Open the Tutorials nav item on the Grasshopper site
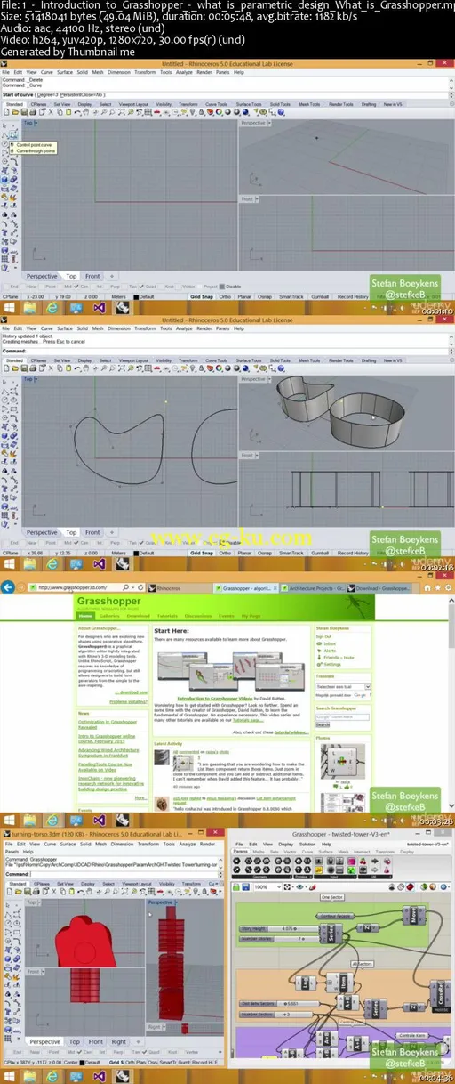 tap(167, 615)
